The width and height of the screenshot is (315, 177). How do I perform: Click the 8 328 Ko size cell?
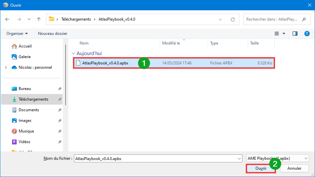(265, 63)
